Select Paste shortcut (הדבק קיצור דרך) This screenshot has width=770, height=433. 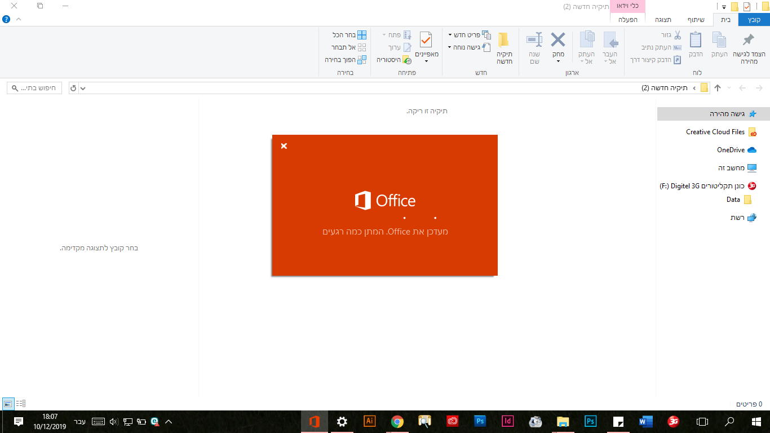point(656,60)
